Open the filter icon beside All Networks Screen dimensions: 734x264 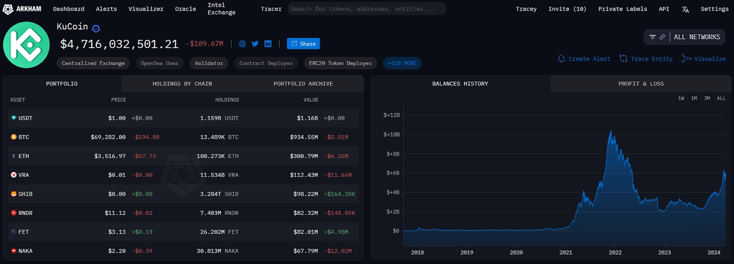coord(652,37)
